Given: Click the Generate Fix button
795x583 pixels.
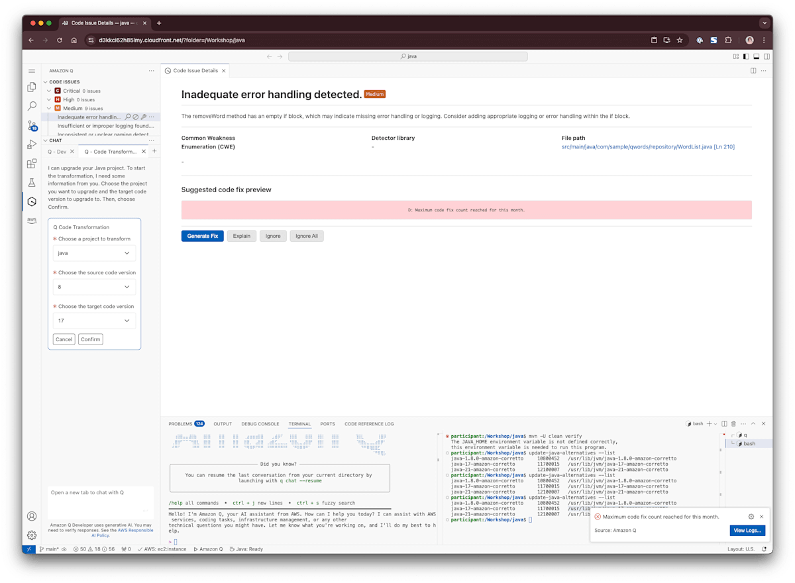Looking at the screenshot, I should click(x=203, y=236).
